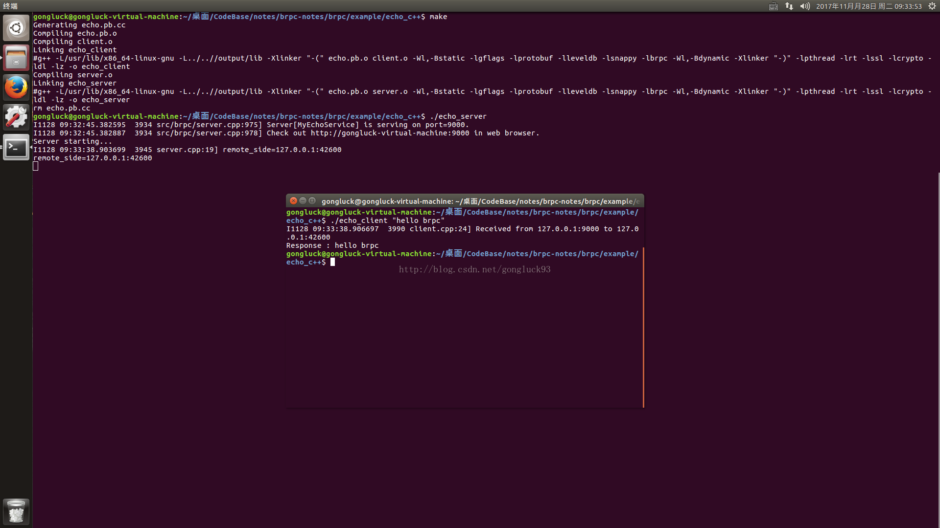The height and width of the screenshot is (528, 940).
Task: Click the 'Linking echo_server' output line
Action: coord(75,83)
